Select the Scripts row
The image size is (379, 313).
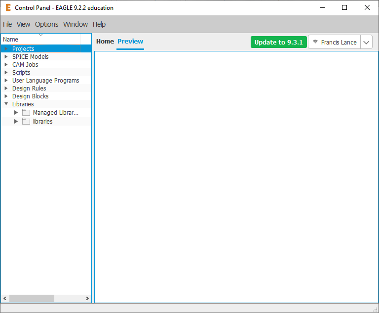(x=46, y=72)
